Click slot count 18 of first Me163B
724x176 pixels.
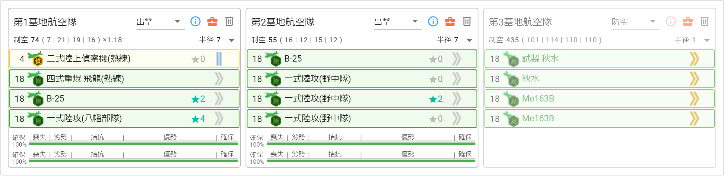[x=495, y=99]
